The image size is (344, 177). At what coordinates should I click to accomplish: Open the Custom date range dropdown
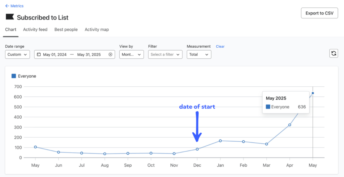(17, 54)
